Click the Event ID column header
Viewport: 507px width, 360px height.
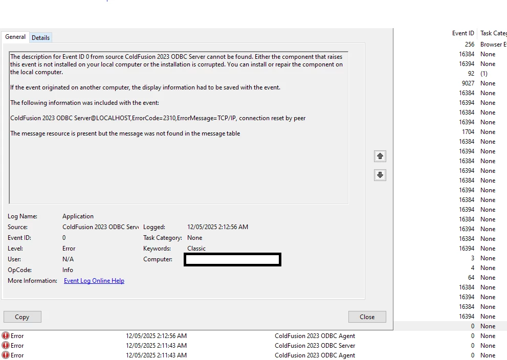[x=462, y=33]
